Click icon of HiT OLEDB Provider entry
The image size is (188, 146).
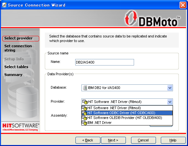pos(84,118)
